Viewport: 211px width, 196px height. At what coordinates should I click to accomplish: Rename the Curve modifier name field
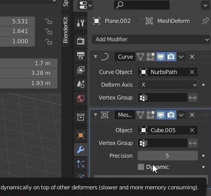coord(125,57)
